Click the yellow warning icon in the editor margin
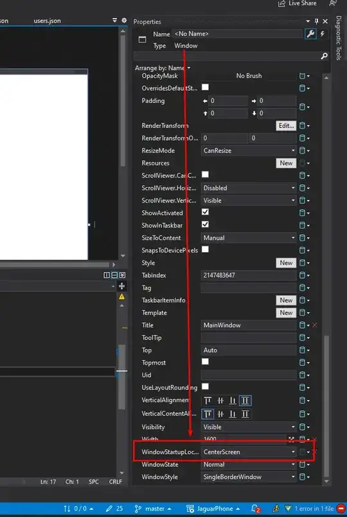This screenshot has width=347, height=517. (121, 296)
